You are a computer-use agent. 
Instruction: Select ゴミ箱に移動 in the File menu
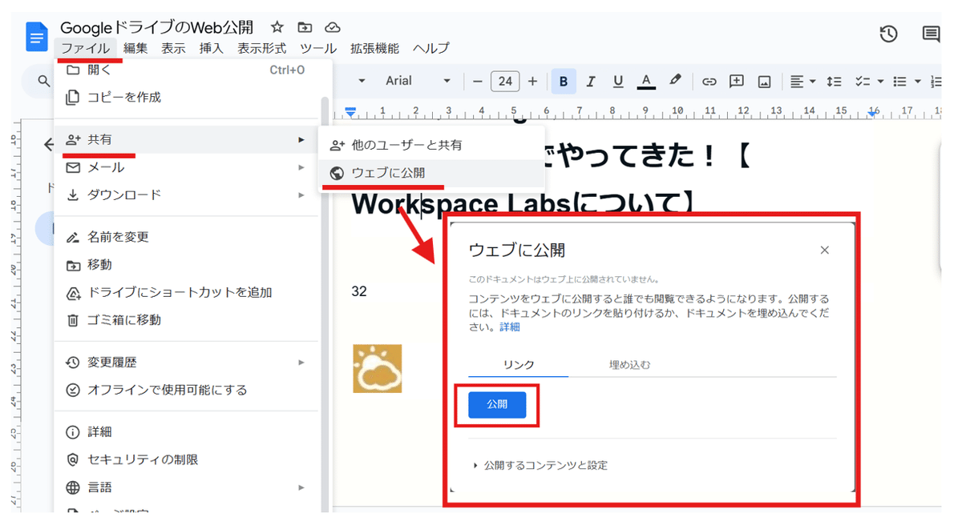coord(186,320)
